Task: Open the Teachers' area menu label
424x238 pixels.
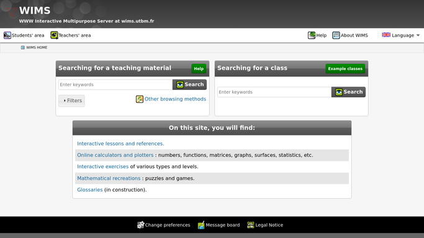Action: click(x=74, y=35)
